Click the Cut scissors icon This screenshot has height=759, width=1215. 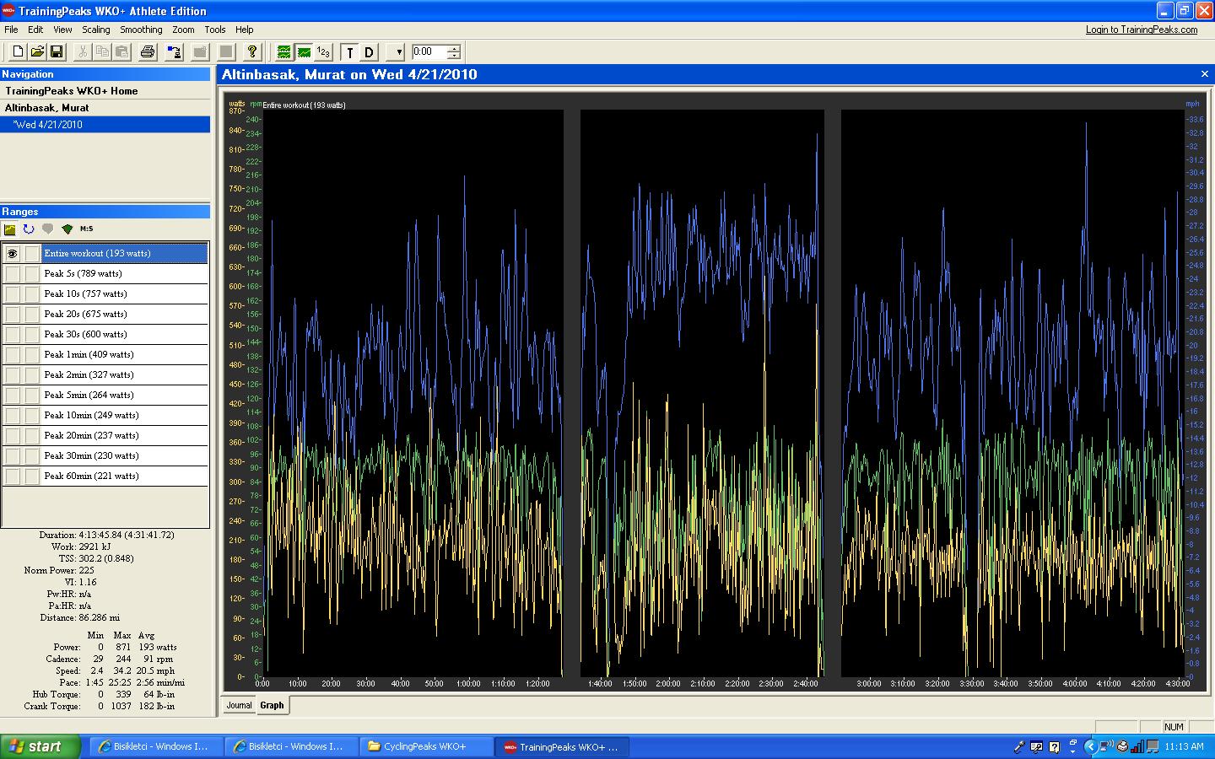(x=83, y=52)
